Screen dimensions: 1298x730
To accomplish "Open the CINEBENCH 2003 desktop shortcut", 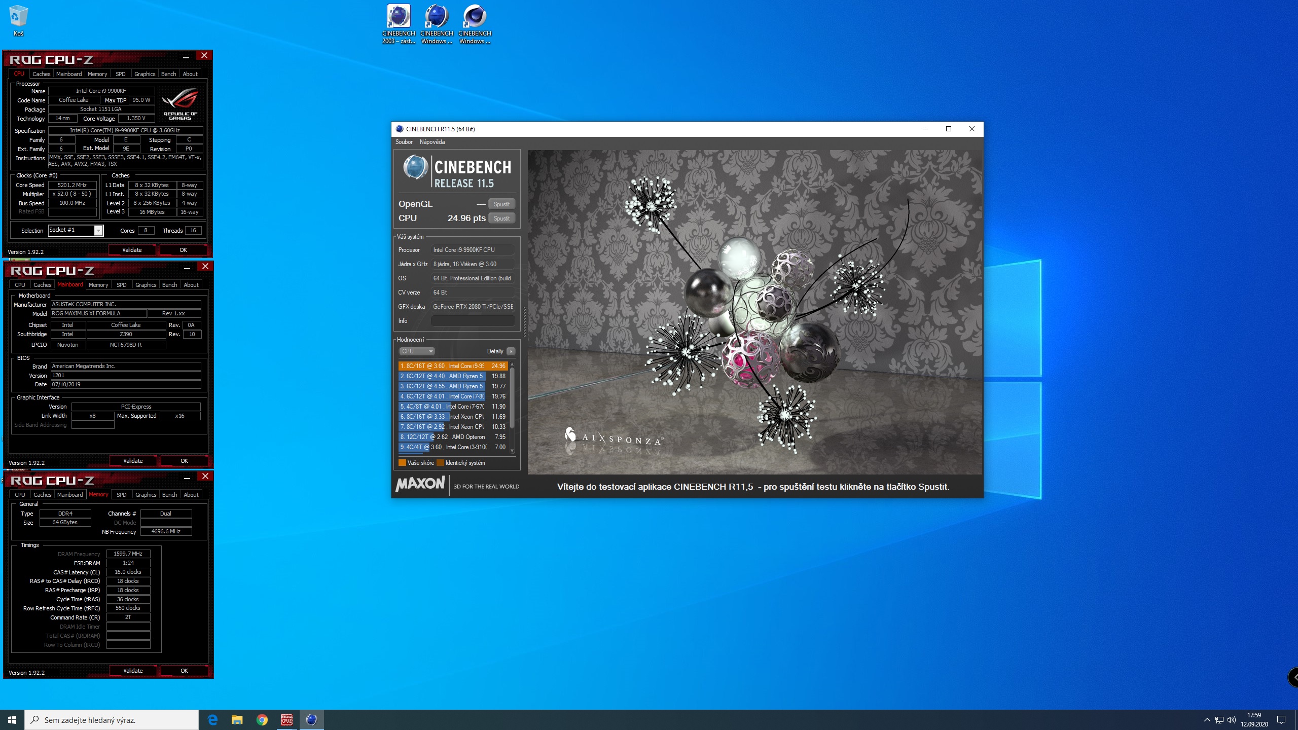I will pyautogui.click(x=399, y=24).
